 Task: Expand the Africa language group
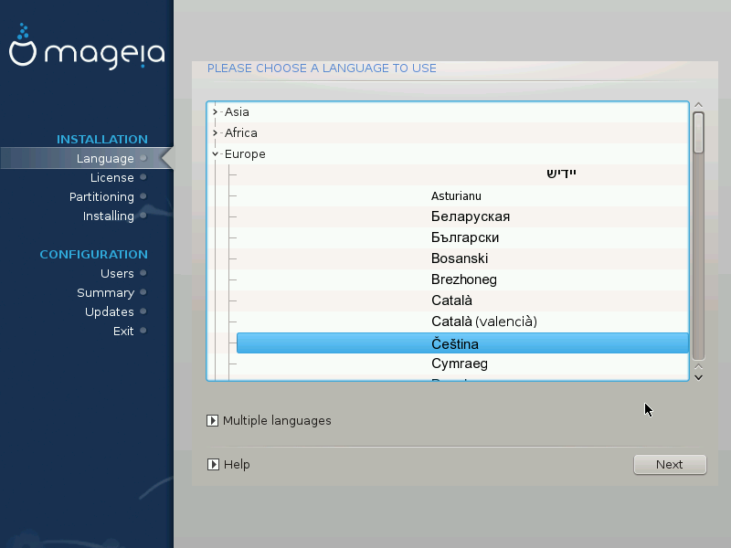click(x=216, y=133)
